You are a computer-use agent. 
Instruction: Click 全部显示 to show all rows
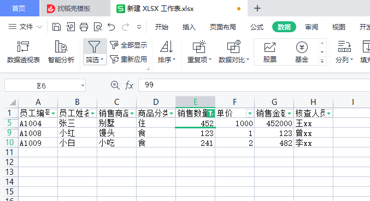coord(128,45)
